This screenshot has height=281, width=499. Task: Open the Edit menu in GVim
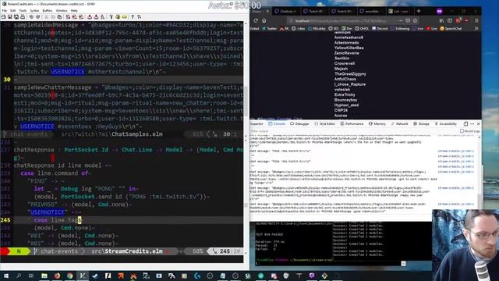click(x=13, y=10)
